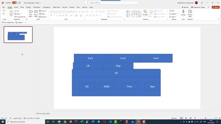The image size is (221, 124).
Task: Expand the Copy dropdown arrow
Action: [x=21, y=14]
